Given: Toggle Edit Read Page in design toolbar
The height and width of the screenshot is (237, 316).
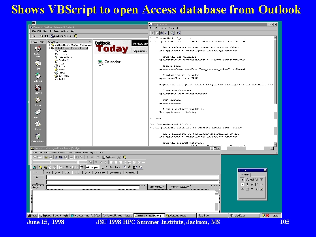Looking at the screenshot, I should coord(111,167).
